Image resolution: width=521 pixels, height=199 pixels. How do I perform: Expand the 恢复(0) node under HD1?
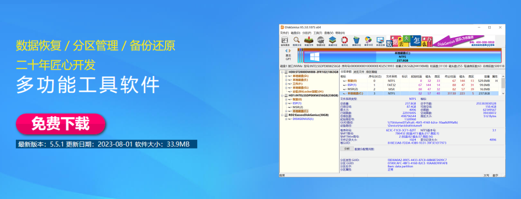coord(286,99)
